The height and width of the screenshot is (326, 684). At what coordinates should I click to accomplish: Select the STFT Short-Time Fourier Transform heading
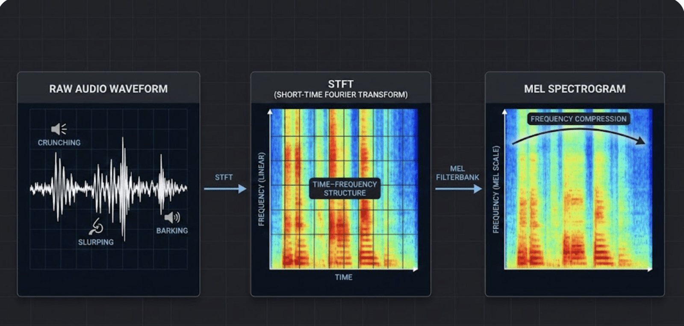pos(340,89)
